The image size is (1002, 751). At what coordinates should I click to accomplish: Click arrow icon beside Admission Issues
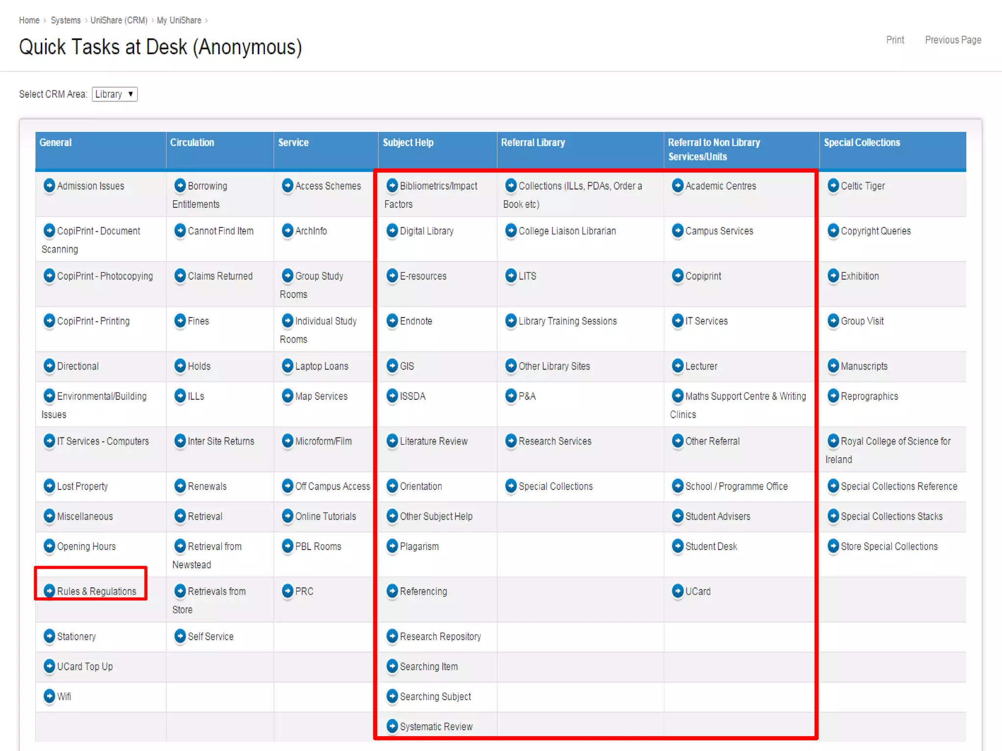tap(49, 186)
